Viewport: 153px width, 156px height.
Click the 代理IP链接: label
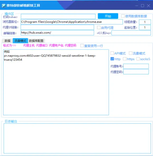pos(11,27)
